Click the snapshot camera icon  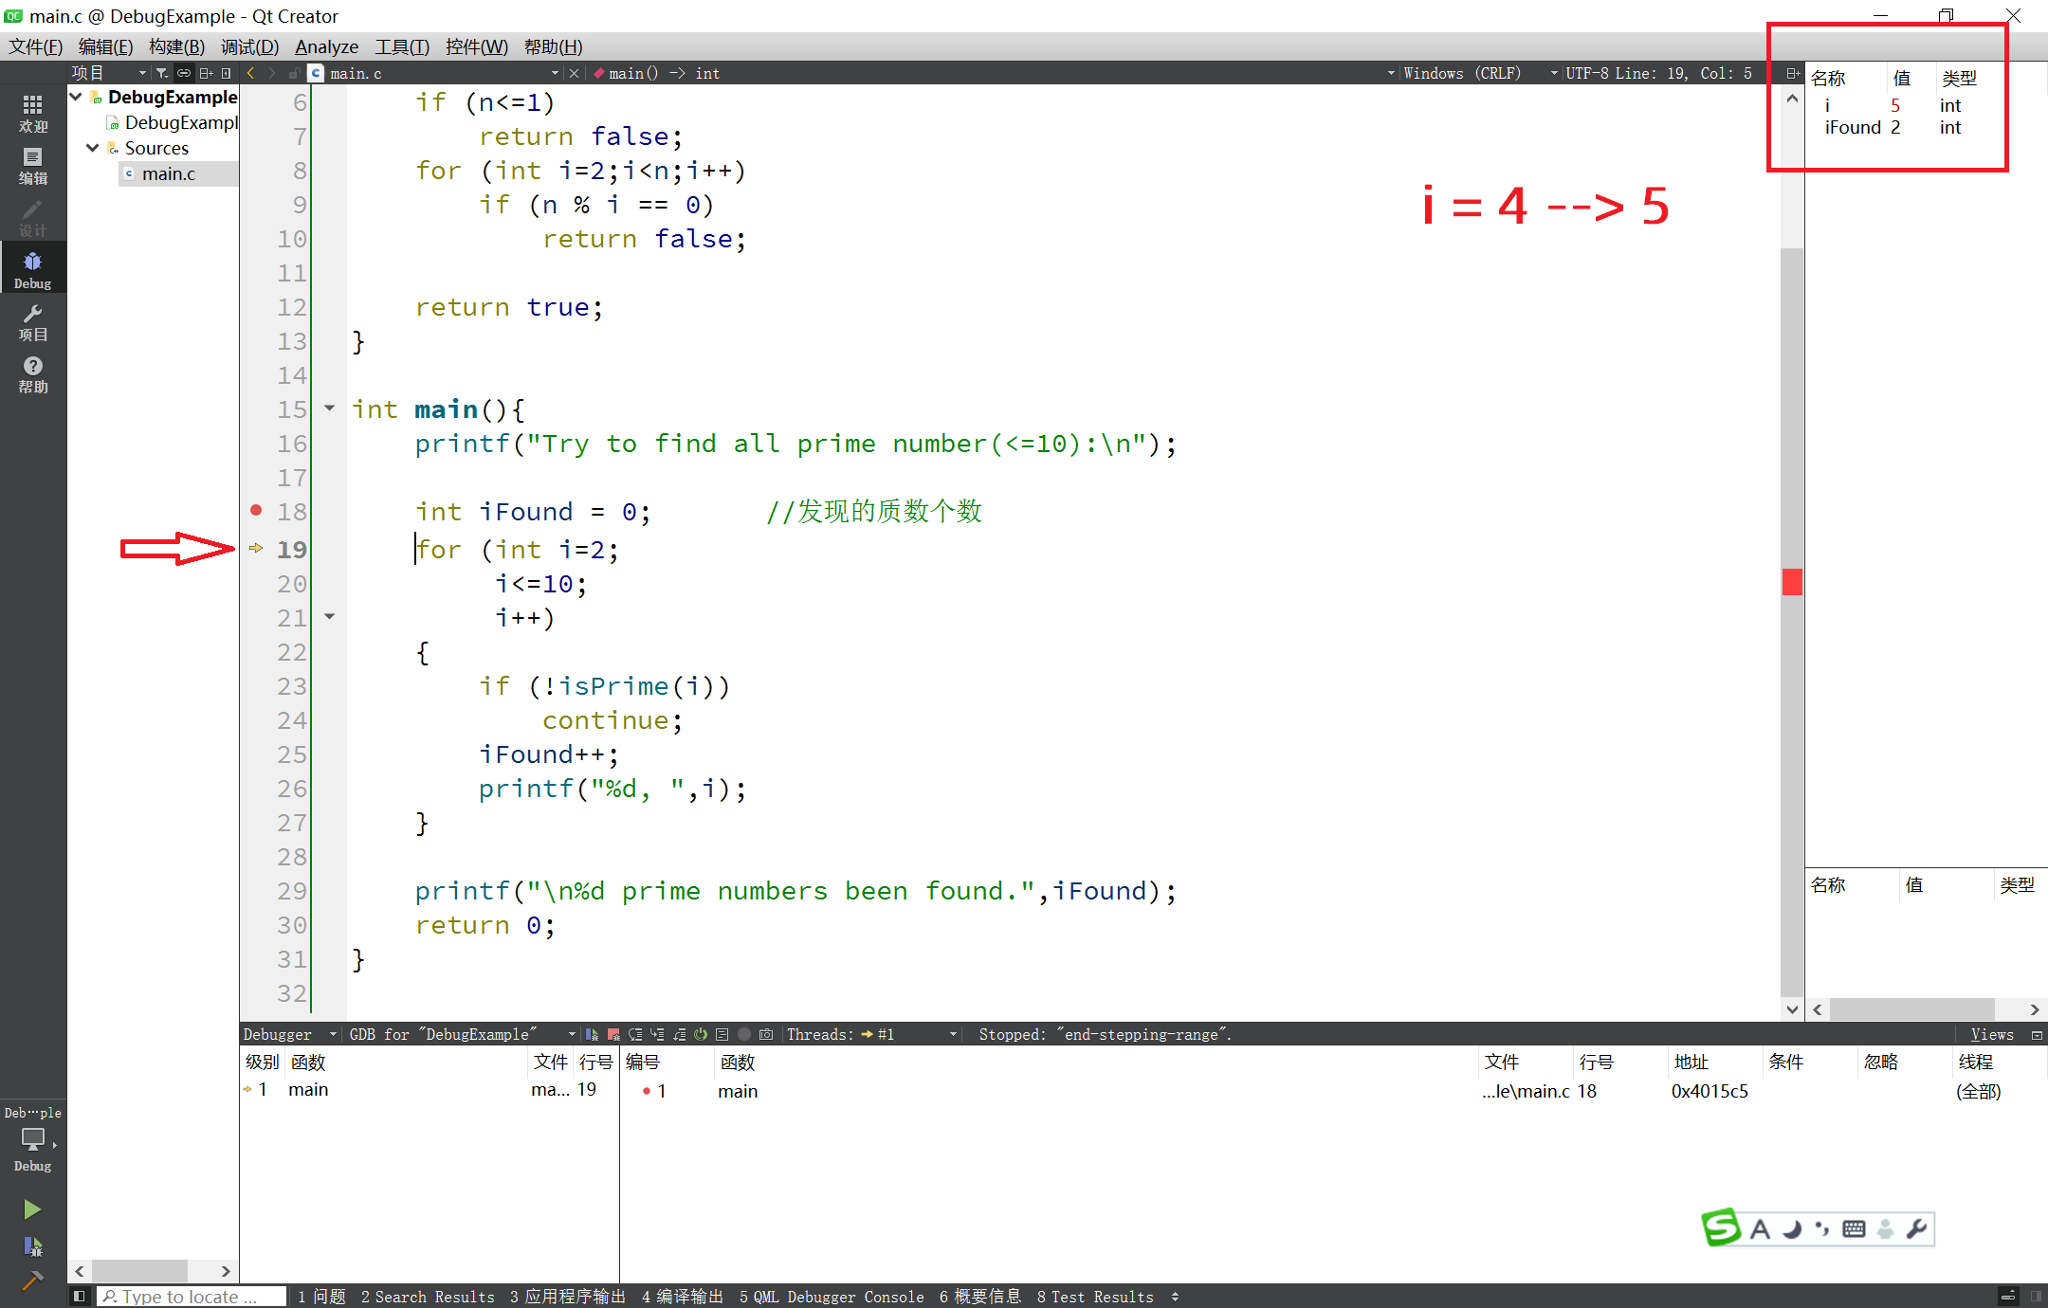click(766, 1034)
